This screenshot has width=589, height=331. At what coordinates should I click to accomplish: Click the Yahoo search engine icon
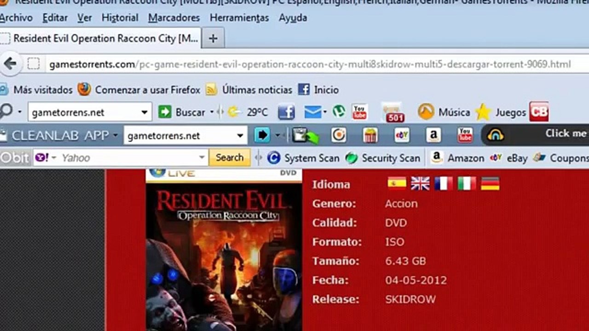41,158
